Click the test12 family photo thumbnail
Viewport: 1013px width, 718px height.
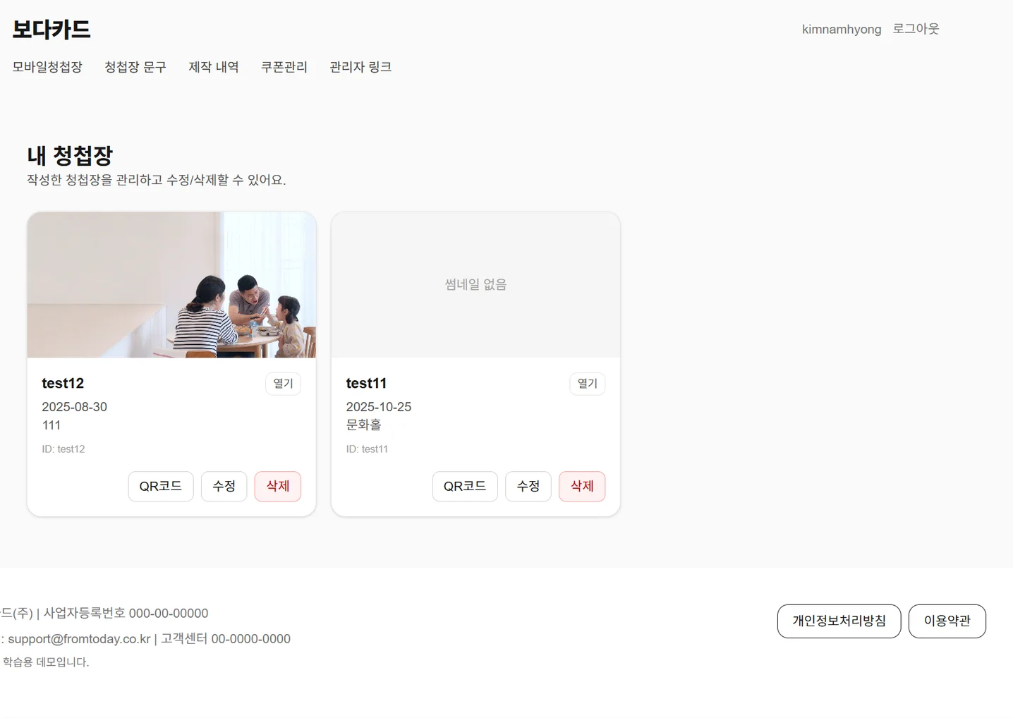[171, 285]
